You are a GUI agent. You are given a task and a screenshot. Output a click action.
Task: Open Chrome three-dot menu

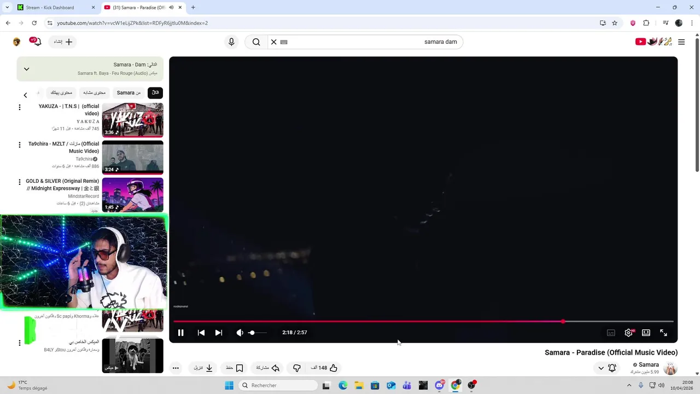coord(691,23)
